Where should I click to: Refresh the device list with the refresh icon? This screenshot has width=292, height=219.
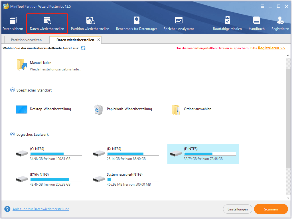pos(83,48)
